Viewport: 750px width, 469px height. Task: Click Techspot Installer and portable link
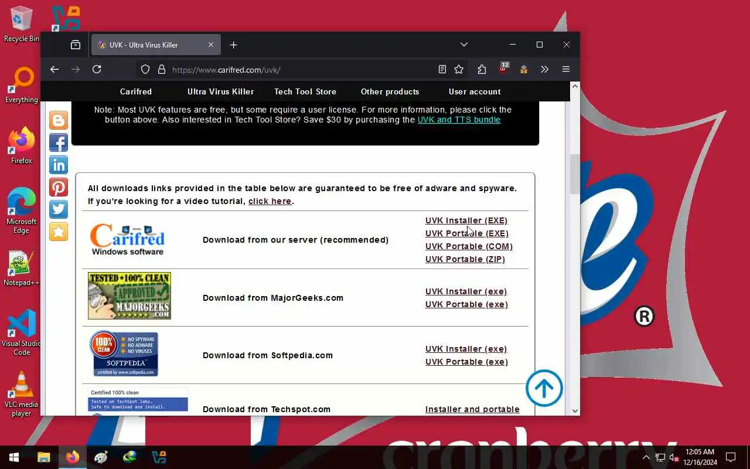pyautogui.click(x=472, y=409)
